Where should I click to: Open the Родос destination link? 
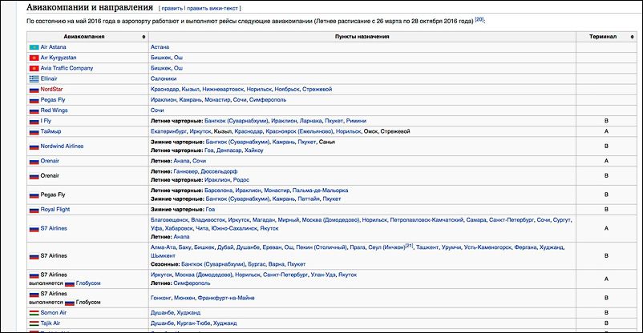[241, 180]
